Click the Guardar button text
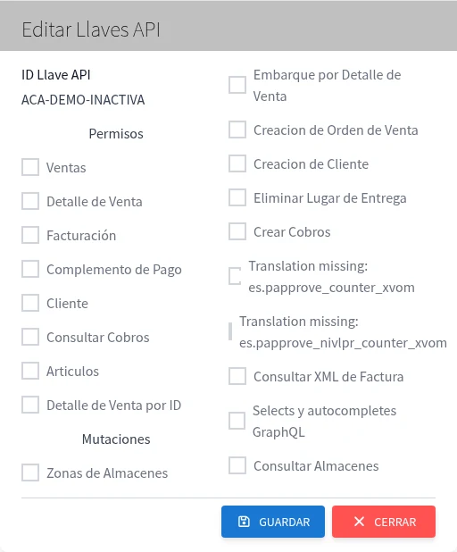 click(284, 522)
